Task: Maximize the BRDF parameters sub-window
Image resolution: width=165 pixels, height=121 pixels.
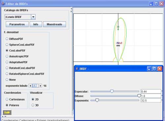Action: pos(154,69)
